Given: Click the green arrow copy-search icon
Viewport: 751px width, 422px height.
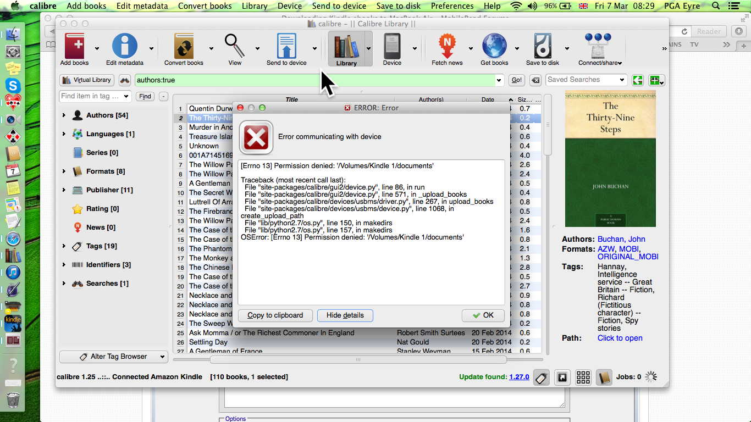Looking at the screenshot, I should coord(638,80).
